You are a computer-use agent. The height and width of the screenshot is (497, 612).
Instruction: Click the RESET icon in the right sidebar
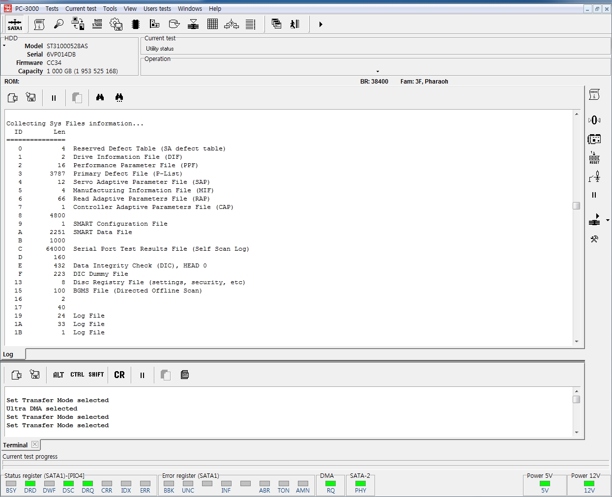(594, 158)
